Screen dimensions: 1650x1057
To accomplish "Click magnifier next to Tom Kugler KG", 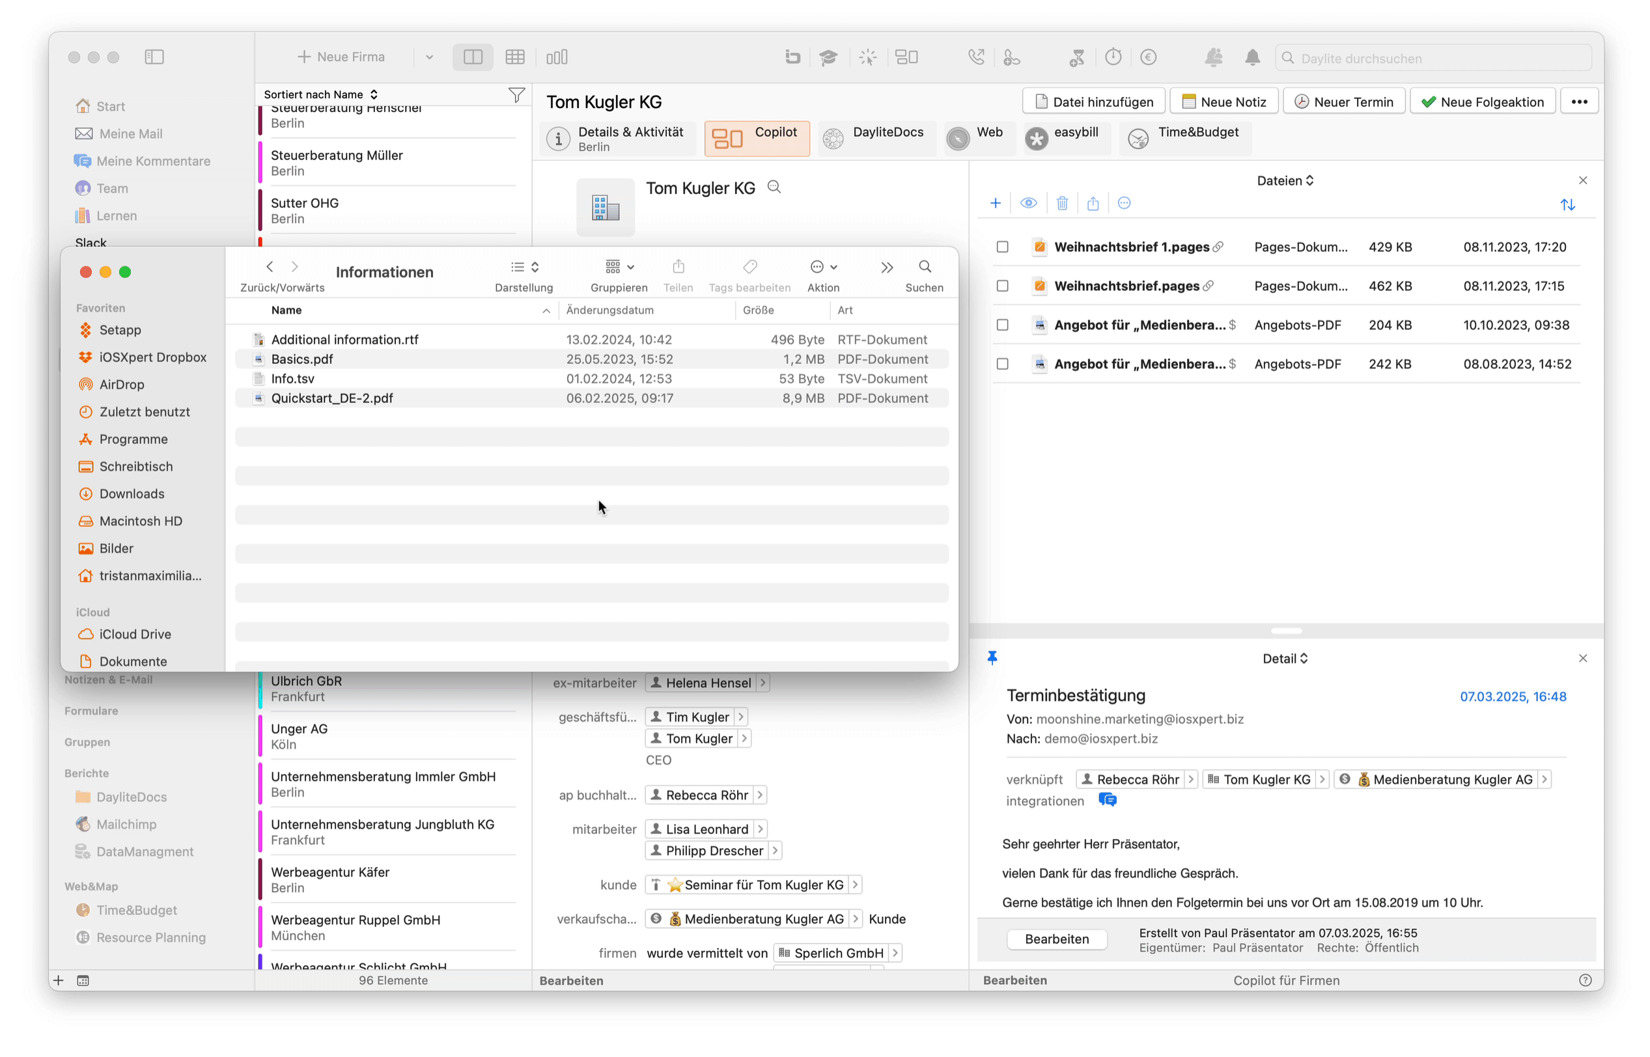I will click(773, 187).
